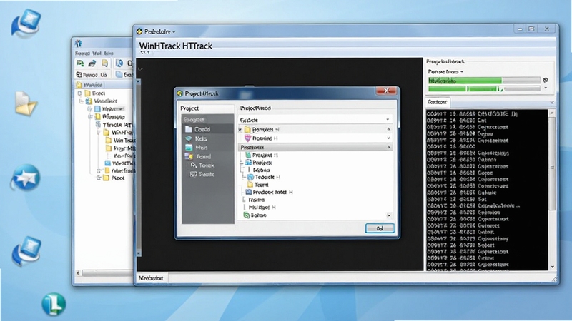The height and width of the screenshot is (321, 572).
Task: Expand the 'Beaci' folder in back window tree
Action: 79,93
